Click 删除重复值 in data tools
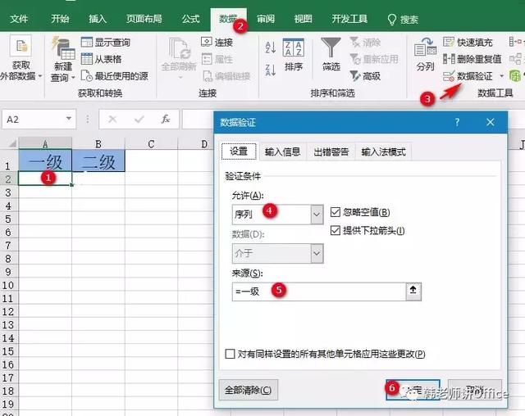Image resolution: width=525 pixels, height=416 pixels. pos(472,59)
